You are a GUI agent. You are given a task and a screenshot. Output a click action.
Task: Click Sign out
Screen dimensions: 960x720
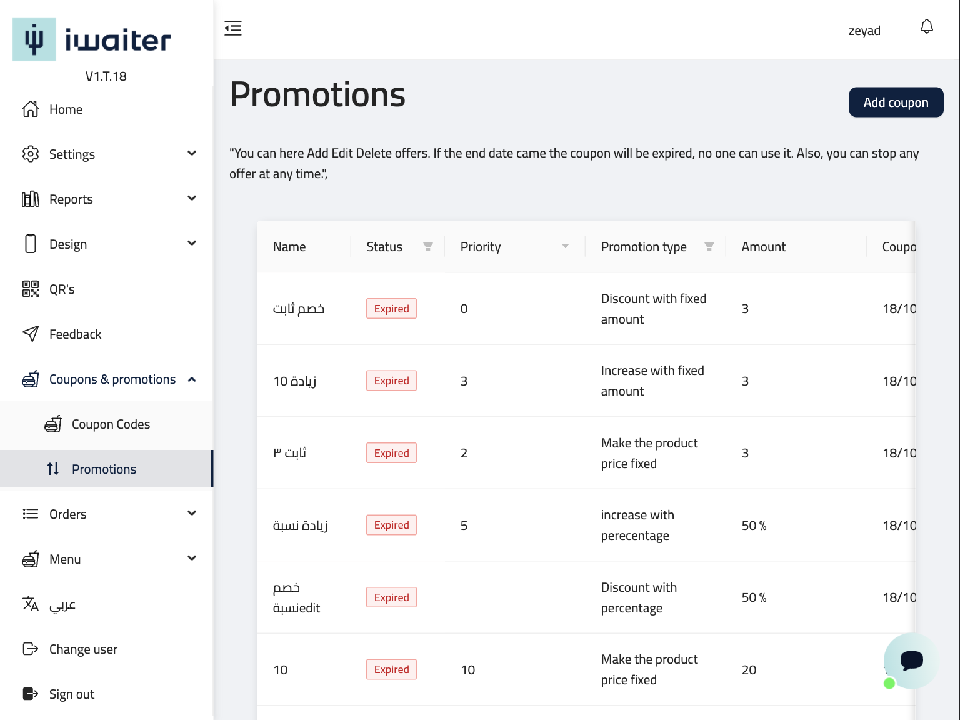[71, 694]
